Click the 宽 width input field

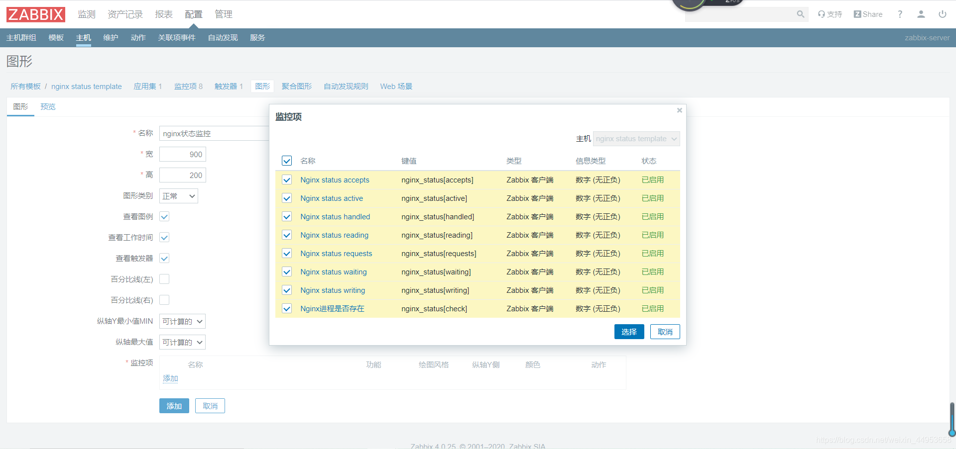(x=183, y=154)
